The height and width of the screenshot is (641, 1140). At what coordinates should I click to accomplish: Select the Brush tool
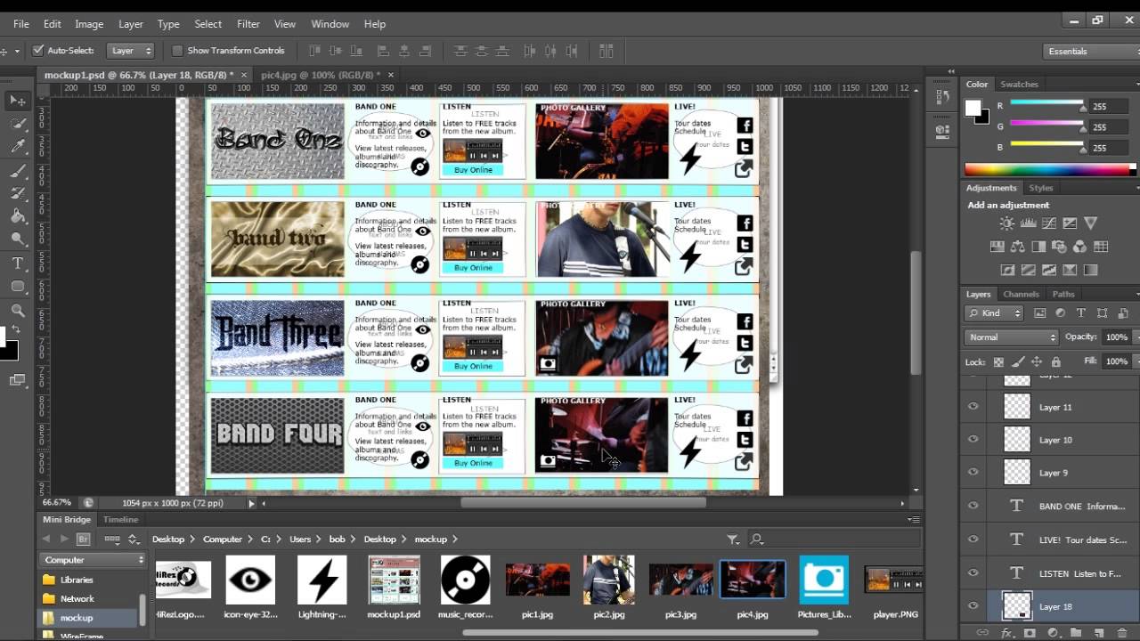(x=18, y=170)
